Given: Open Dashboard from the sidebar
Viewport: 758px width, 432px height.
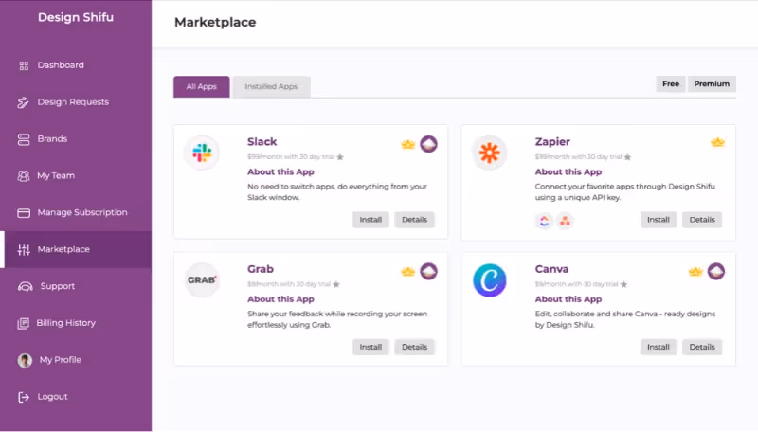Looking at the screenshot, I should pos(76,65).
